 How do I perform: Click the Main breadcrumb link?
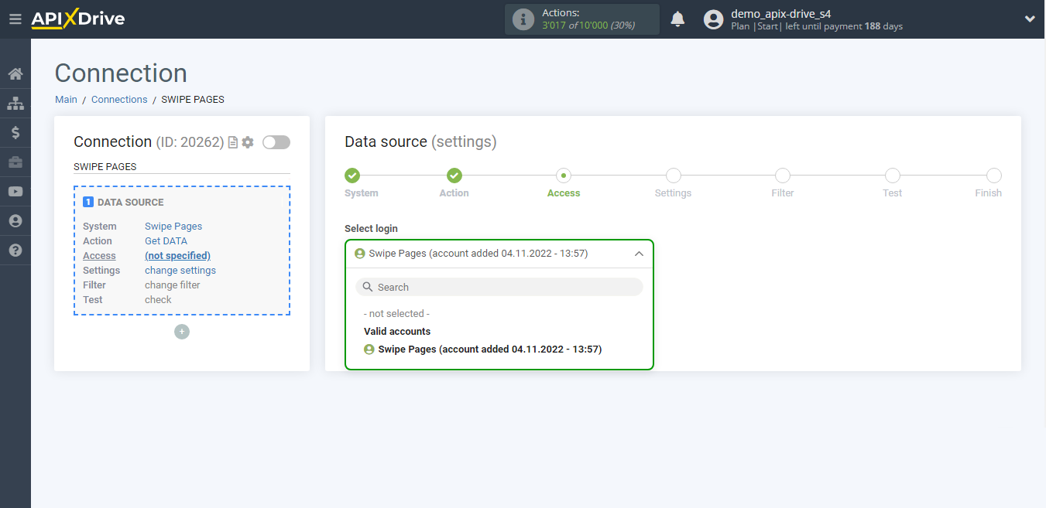66,100
